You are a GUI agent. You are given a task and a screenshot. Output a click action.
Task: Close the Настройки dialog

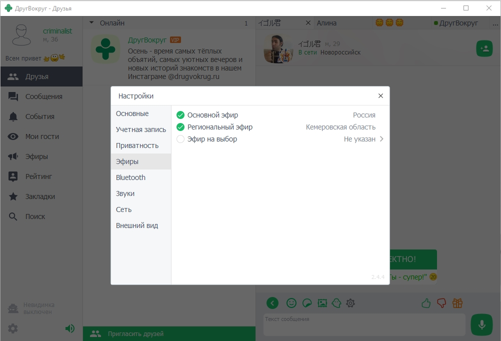tap(380, 96)
